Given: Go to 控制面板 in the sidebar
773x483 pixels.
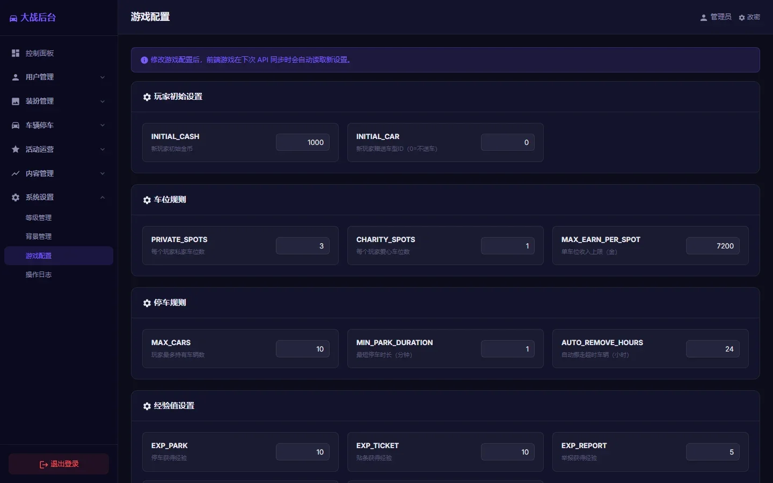Looking at the screenshot, I should click(x=59, y=53).
